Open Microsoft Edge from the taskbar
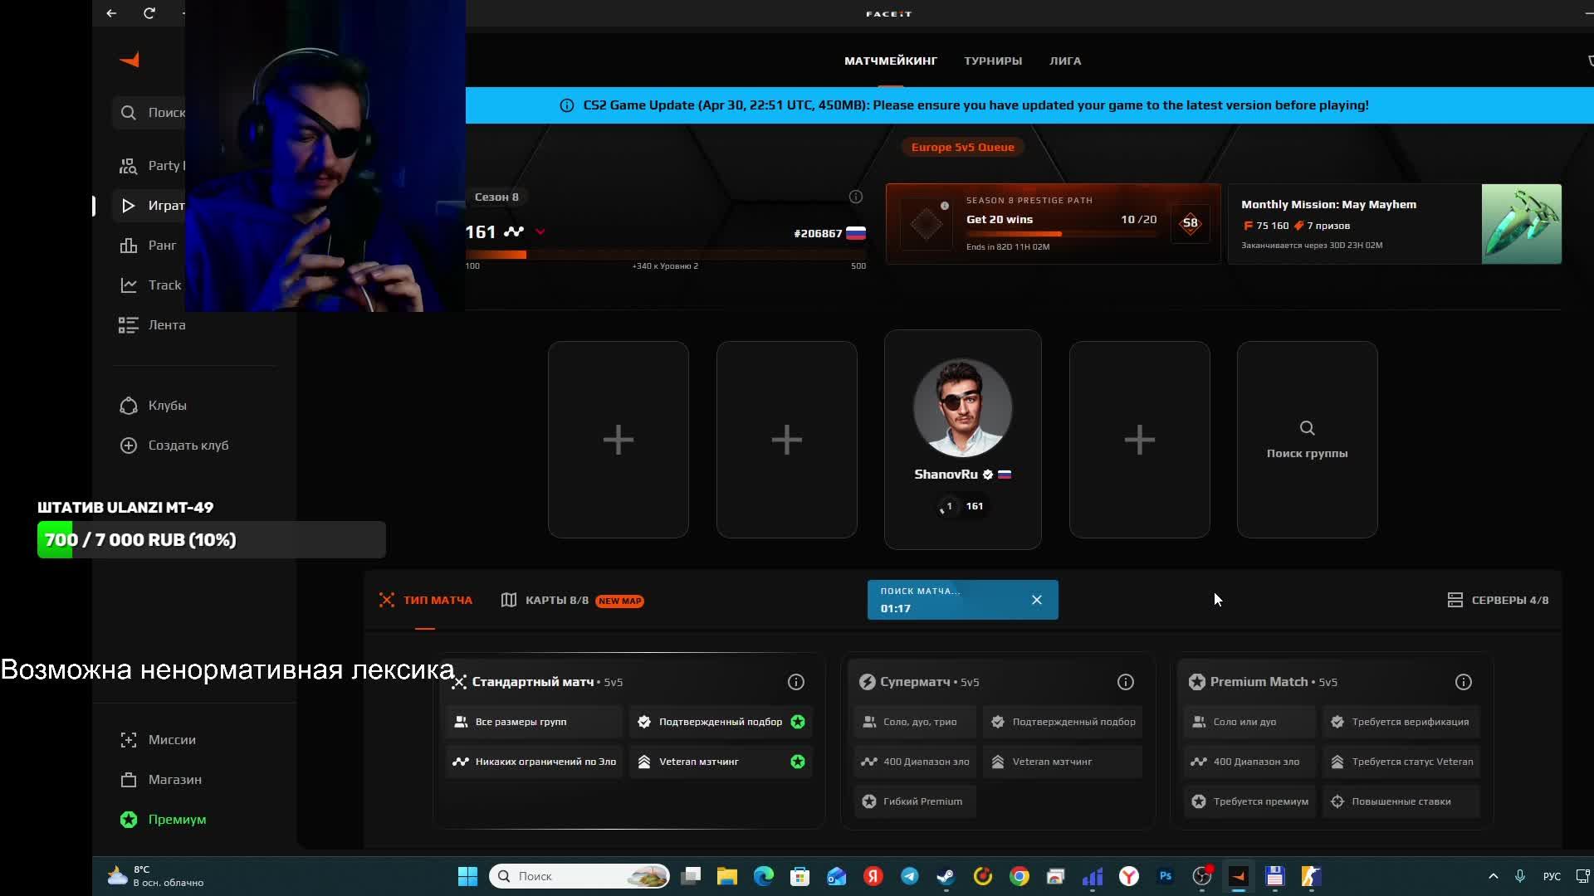 764,876
